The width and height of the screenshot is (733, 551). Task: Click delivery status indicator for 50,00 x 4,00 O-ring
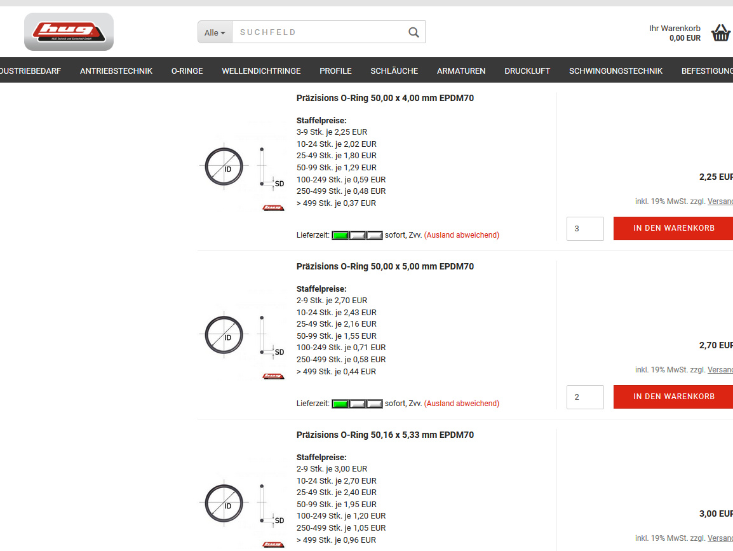click(x=357, y=235)
